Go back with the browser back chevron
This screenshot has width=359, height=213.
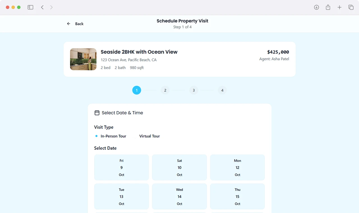[x=42, y=7]
